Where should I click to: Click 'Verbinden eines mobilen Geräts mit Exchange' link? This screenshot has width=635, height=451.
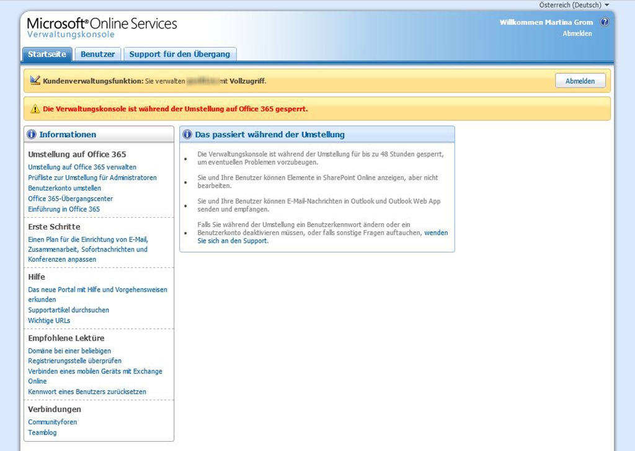point(95,376)
